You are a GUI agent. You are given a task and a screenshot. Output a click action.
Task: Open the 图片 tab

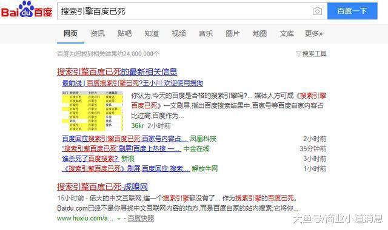tap(233, 34)
